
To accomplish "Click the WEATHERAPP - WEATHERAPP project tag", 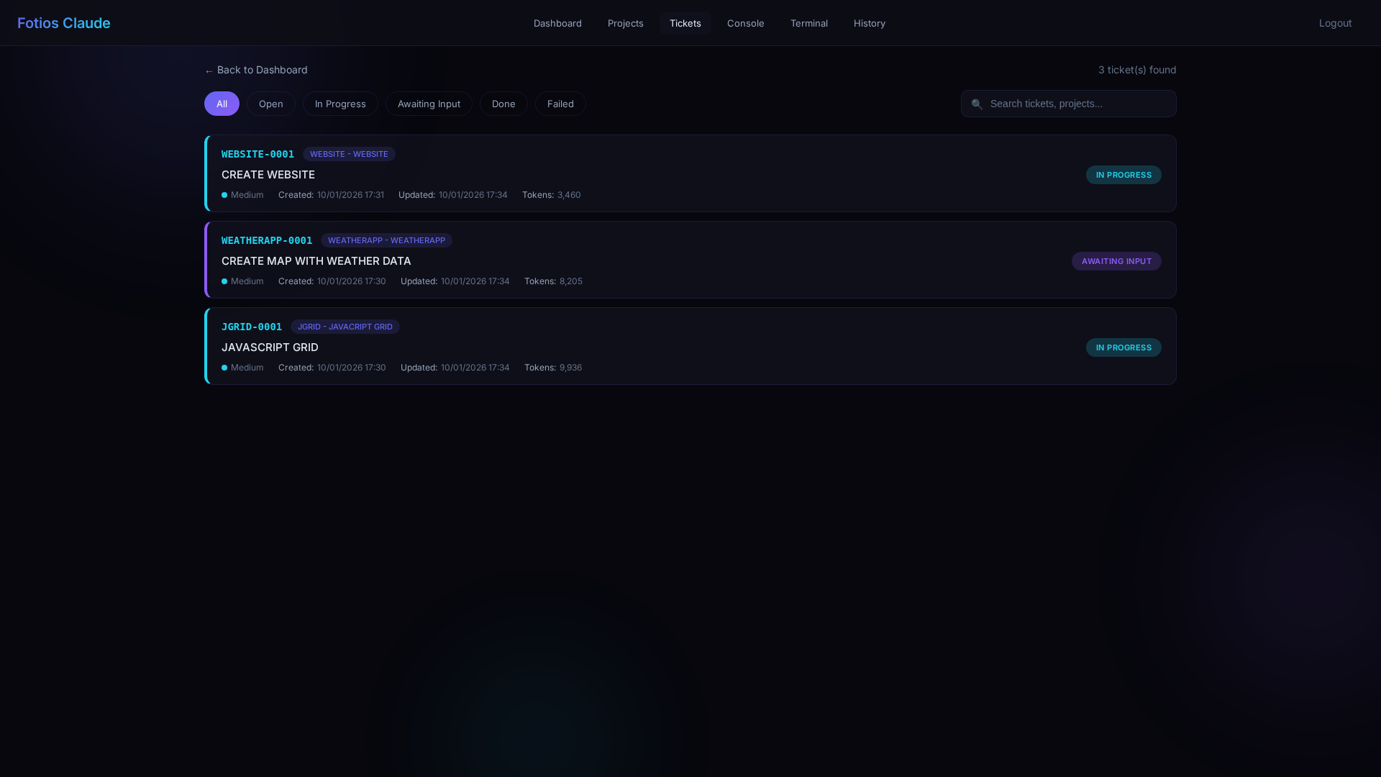I will point(386,240).
